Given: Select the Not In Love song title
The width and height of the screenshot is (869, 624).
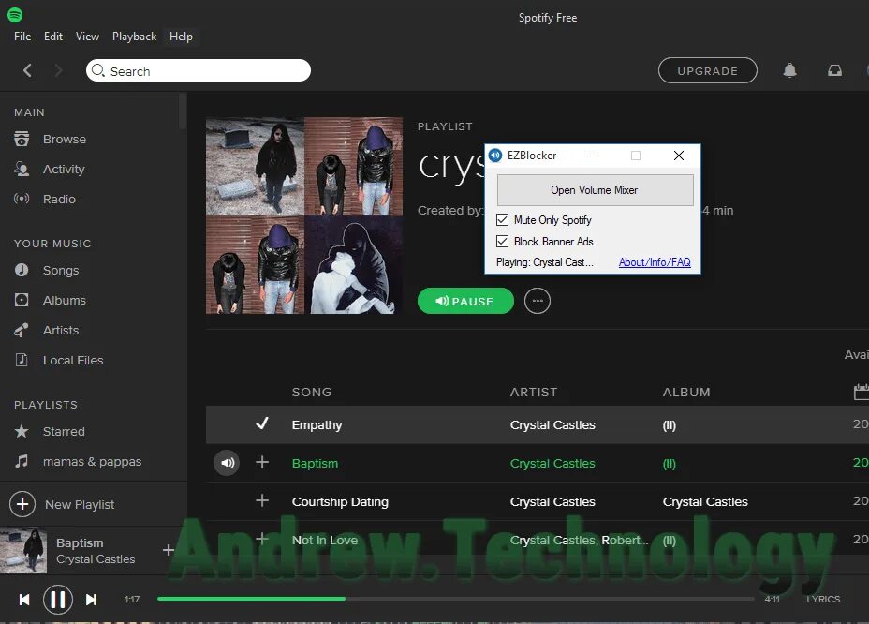Looking at the screenshot, I should pyautogui.click(x=325, y=541).
